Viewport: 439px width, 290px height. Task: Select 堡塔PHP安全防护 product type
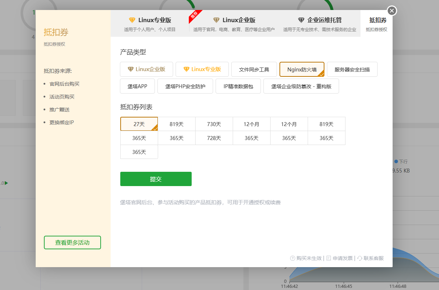click(185, 86)
